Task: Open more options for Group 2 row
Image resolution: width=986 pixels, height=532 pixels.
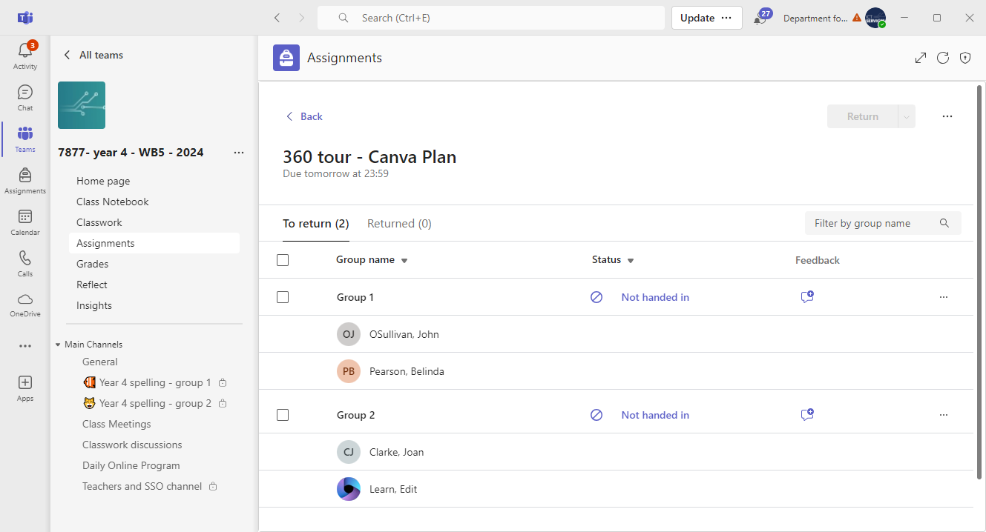Action: (944, 415)
